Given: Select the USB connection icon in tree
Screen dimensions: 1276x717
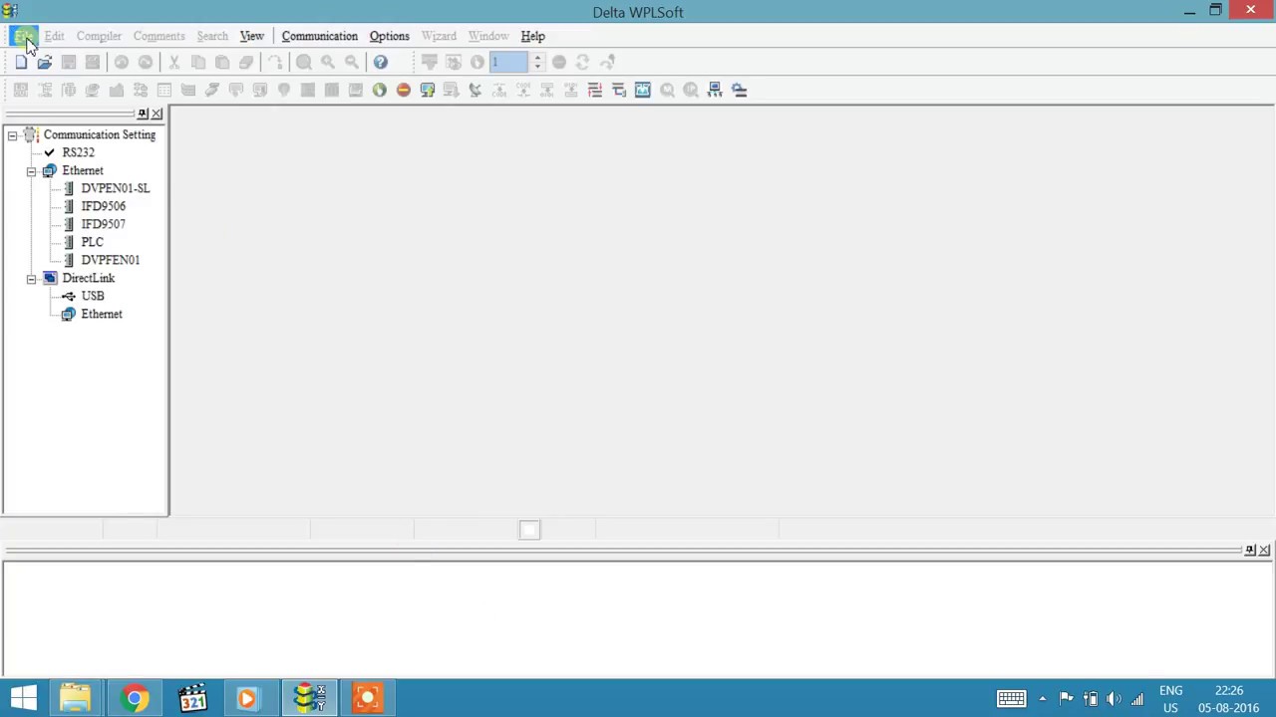Looking at the screenshot, I should [68, 296].
